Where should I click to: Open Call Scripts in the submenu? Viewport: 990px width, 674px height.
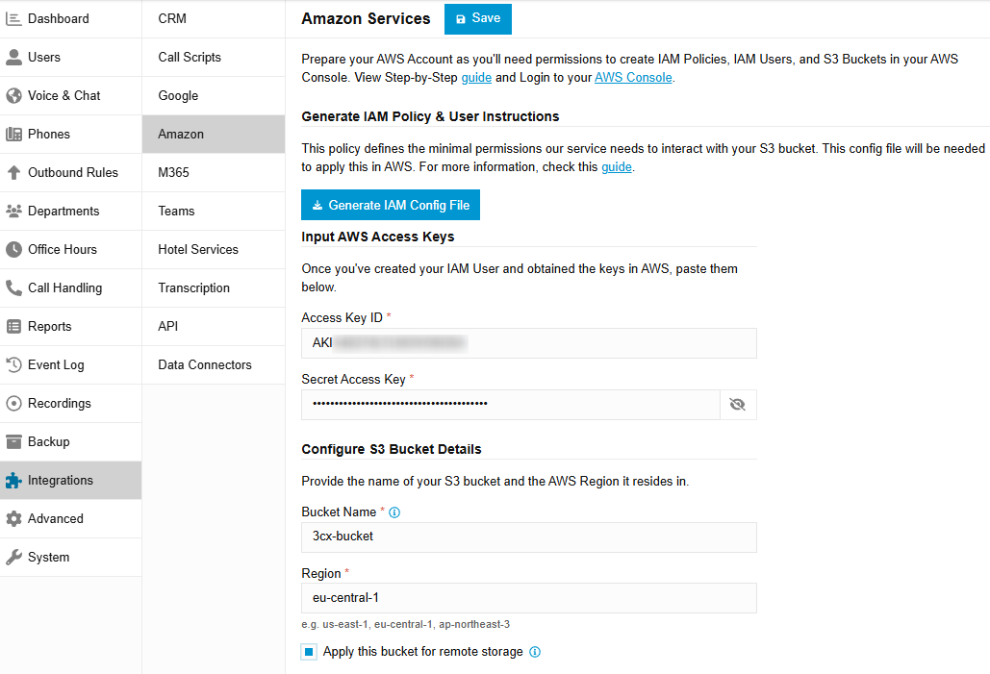[214, 58]
